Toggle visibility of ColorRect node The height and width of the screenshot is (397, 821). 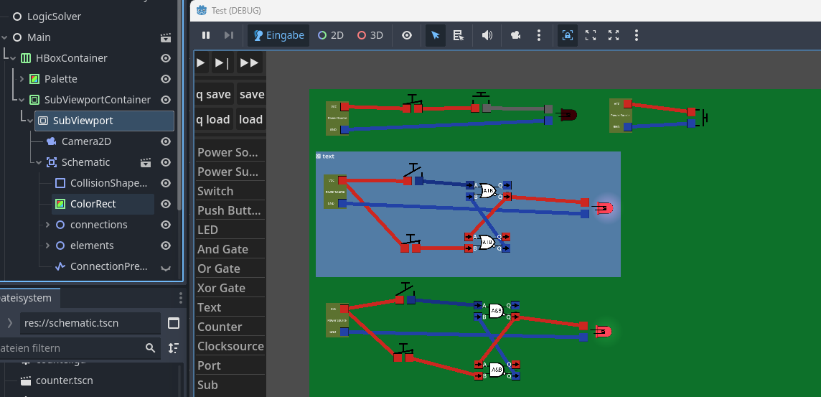click(166, 204)
